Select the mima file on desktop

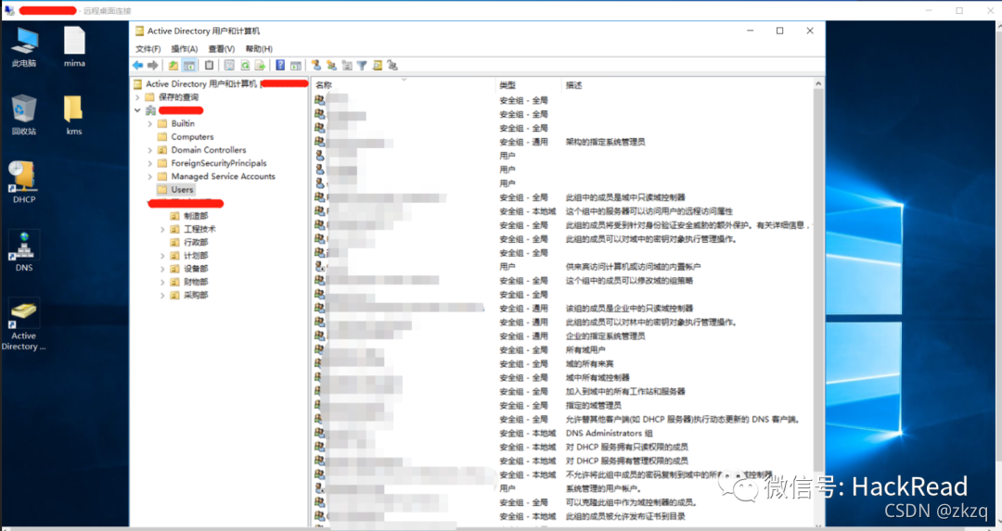(x=74, y=47)
